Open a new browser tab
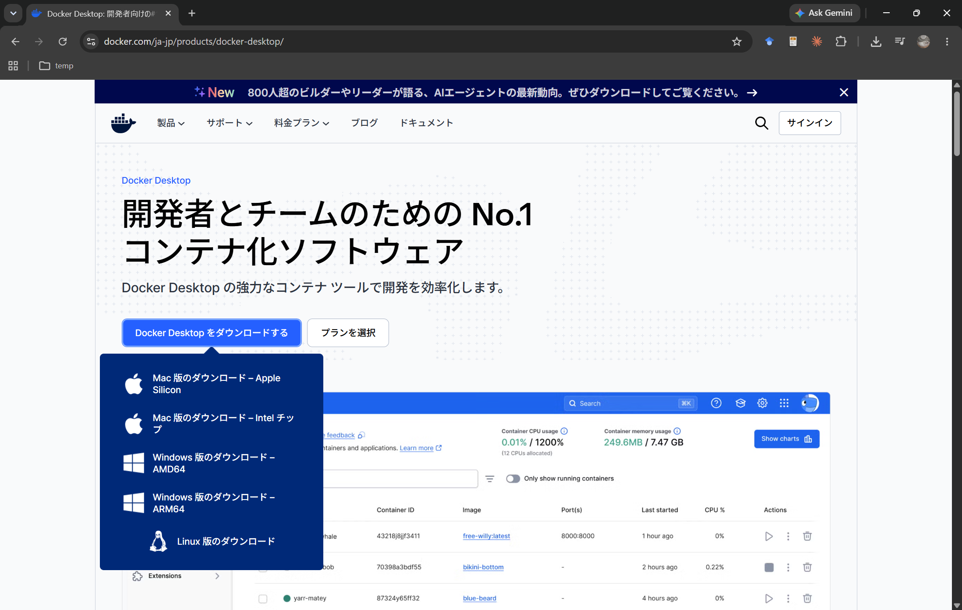The width and height of the screenshot is (962, 610). pos(191,13)
